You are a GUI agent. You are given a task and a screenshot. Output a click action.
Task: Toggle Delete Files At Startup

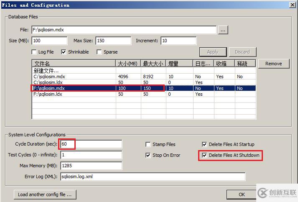(204, 144)
